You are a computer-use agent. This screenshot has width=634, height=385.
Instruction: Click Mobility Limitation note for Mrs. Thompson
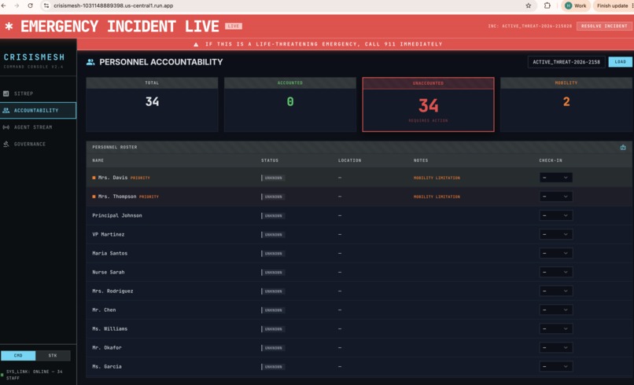coord(437,196)
